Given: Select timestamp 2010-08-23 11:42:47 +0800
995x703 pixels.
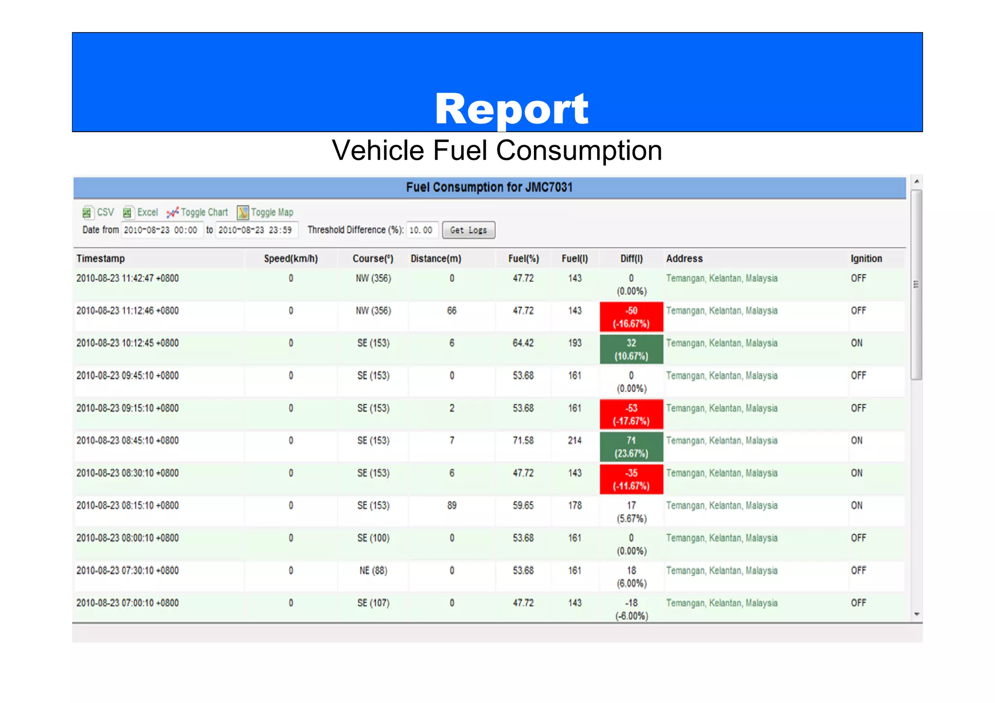Looking at the screenshot, I should point(127,278).
